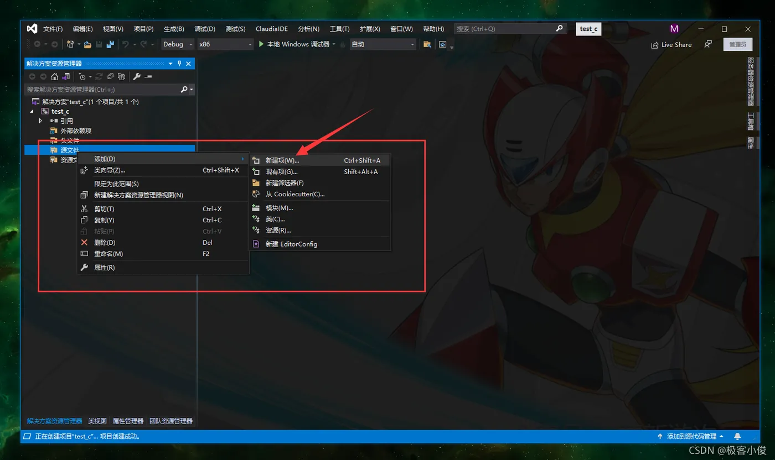This screenshot has width=775, height=460.
Task: Expand the 引用 tree node
Action: click(40, 121)
